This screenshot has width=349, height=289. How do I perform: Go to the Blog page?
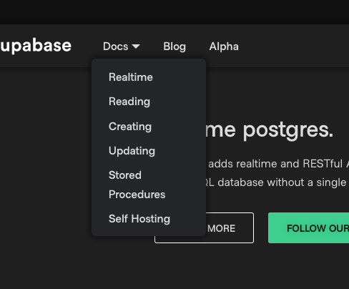pos(174,46)
